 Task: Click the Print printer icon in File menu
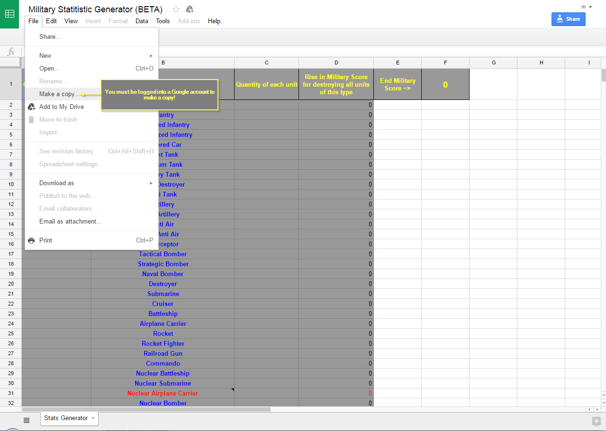coord(31,241)
